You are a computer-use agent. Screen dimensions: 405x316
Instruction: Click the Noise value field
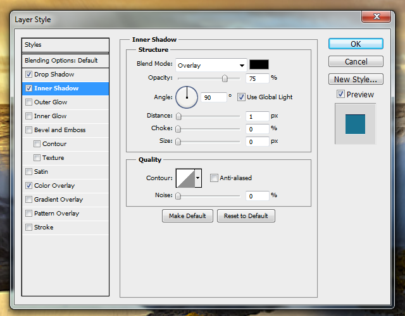click(x=258, y=196)
